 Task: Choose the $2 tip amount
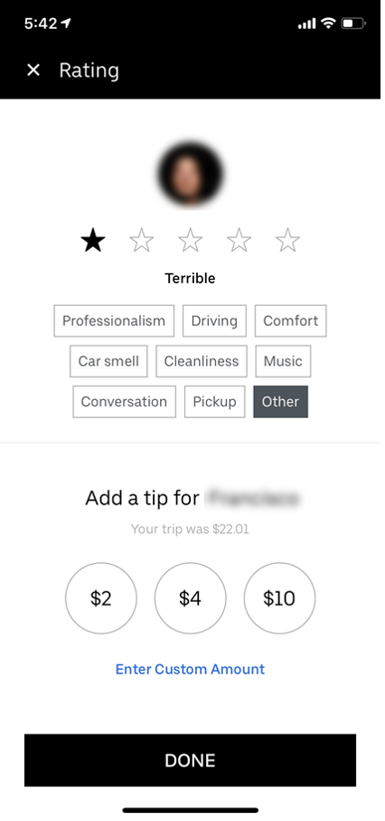(101, 598)
